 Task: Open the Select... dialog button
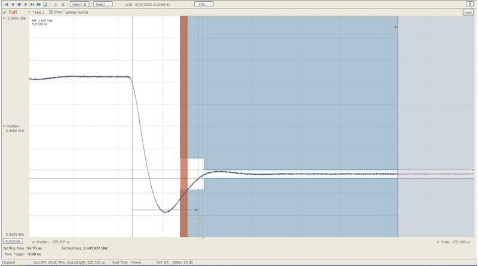pos(102,4)
